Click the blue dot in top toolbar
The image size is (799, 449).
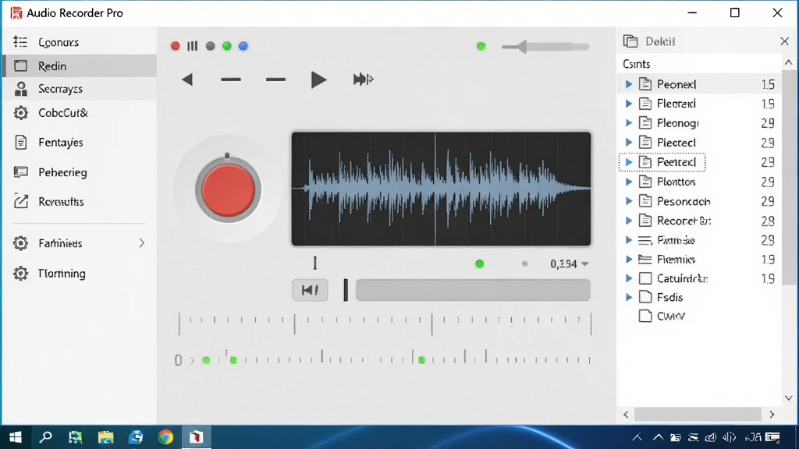tap(243, 46)
